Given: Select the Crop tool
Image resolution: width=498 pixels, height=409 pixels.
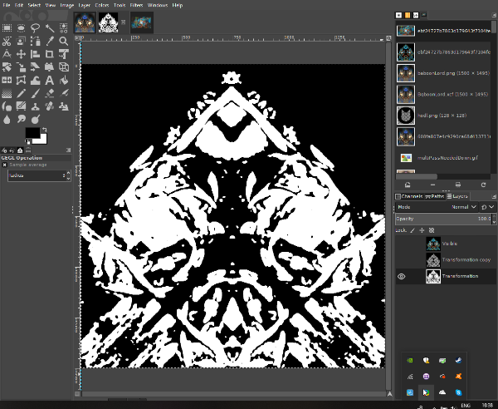Looking at the screenshot, I should click(50, 54).
